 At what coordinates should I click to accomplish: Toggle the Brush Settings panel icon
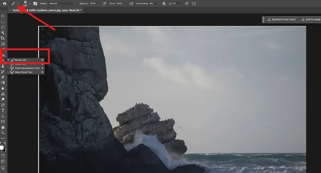pos(35,3)
